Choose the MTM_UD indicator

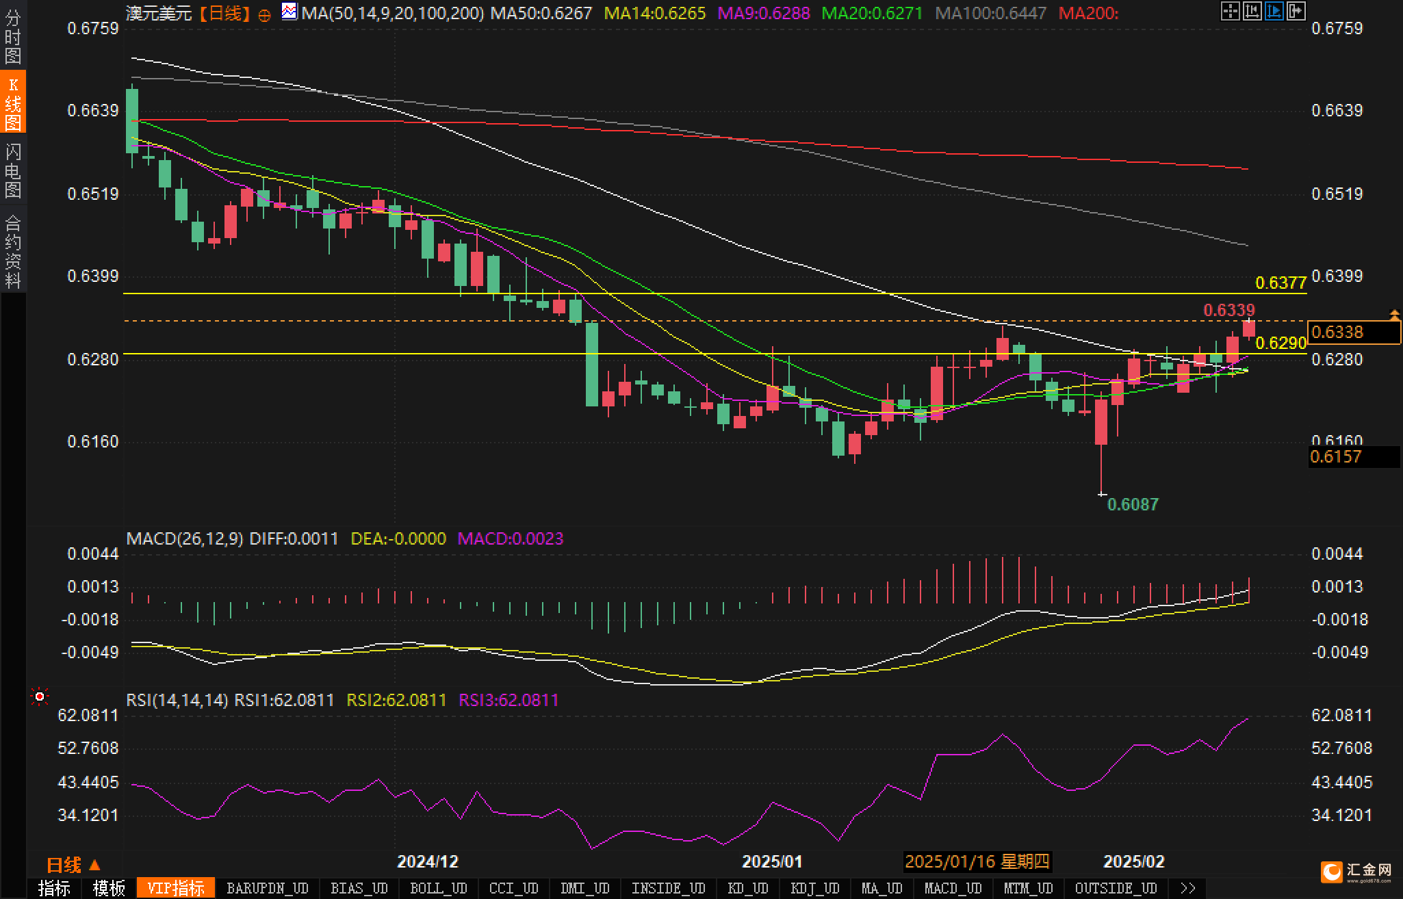pyautogui.click(x=1029, y=888)
